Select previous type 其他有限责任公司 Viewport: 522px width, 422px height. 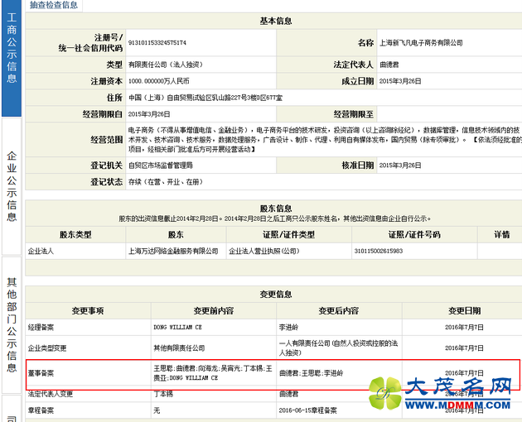coord(179,348)
